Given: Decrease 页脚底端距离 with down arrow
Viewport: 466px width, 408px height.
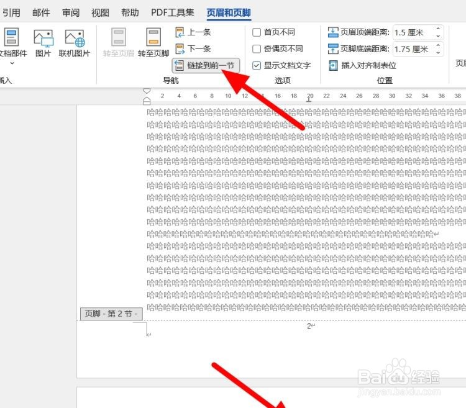Looking at the screenshot, I should point(438,53).
